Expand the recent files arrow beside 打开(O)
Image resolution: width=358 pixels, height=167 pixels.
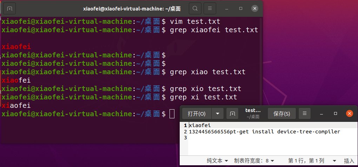point(218,113)
